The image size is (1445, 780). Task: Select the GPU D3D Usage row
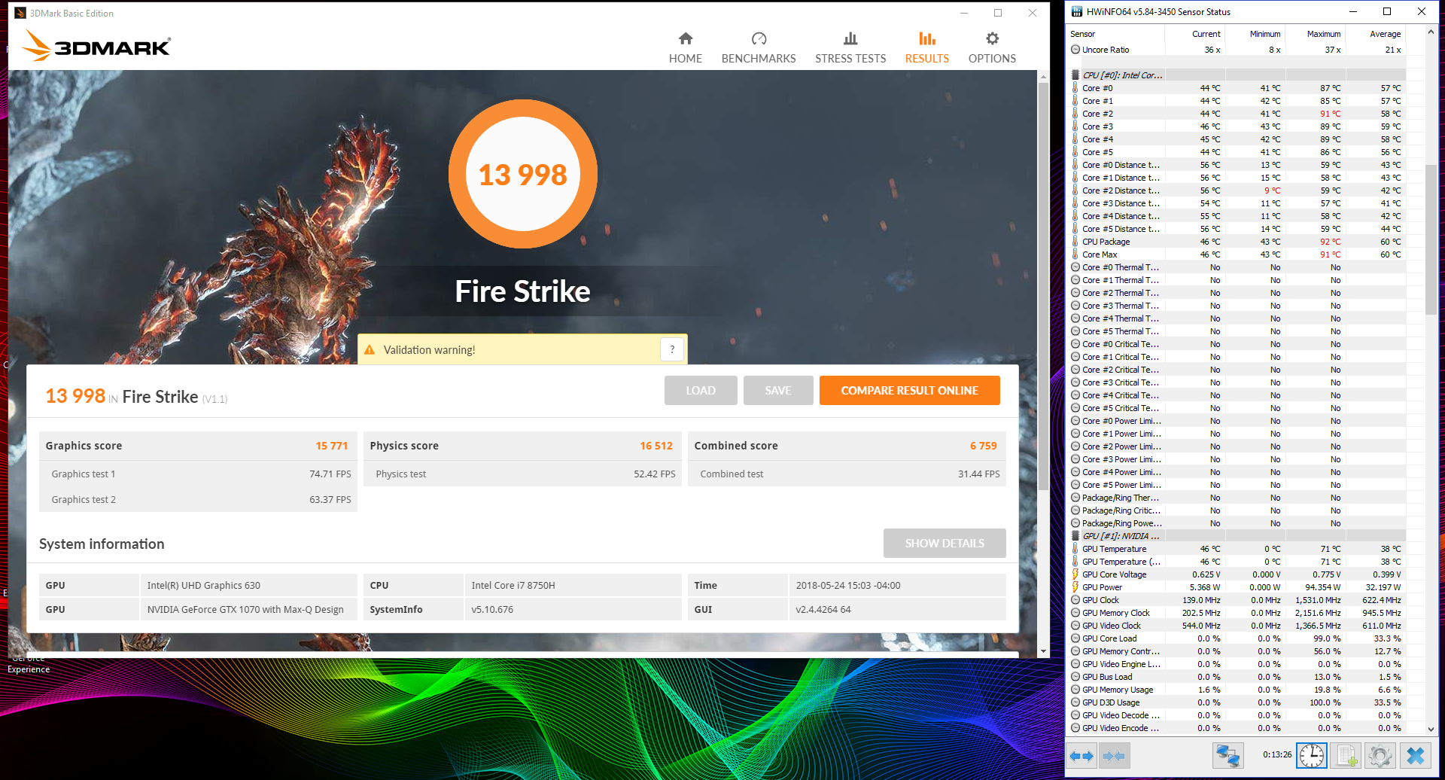tap(1237, 702)
